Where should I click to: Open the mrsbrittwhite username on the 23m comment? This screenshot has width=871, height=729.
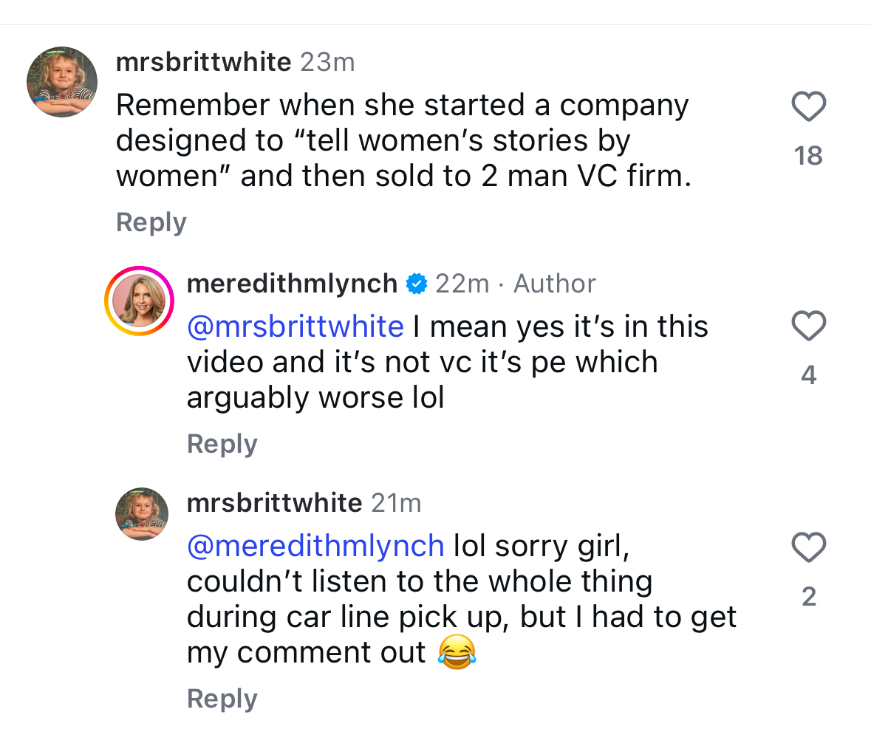point(203,62)
